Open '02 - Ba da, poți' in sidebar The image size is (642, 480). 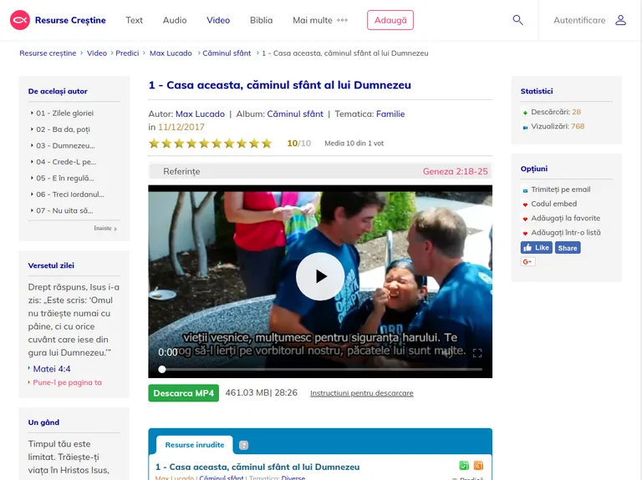(x=63, y=129)
